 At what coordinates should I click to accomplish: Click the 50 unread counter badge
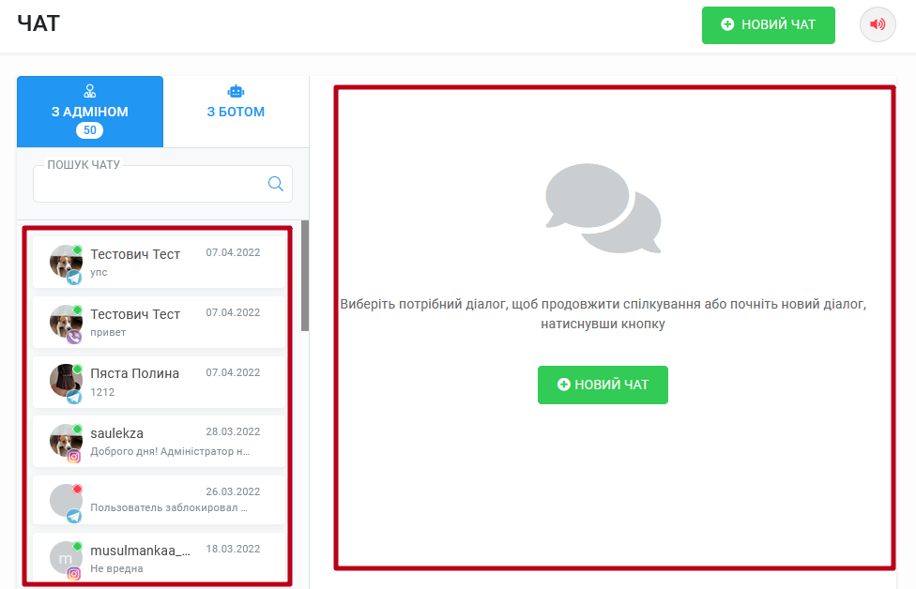click(89, 130)
